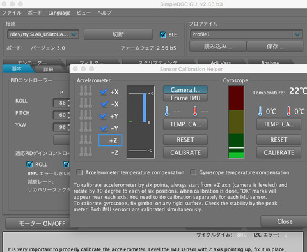Viewport: 307px width, 252px height.
Task: Switch to the フィルター tab
Action: (91, 63)
